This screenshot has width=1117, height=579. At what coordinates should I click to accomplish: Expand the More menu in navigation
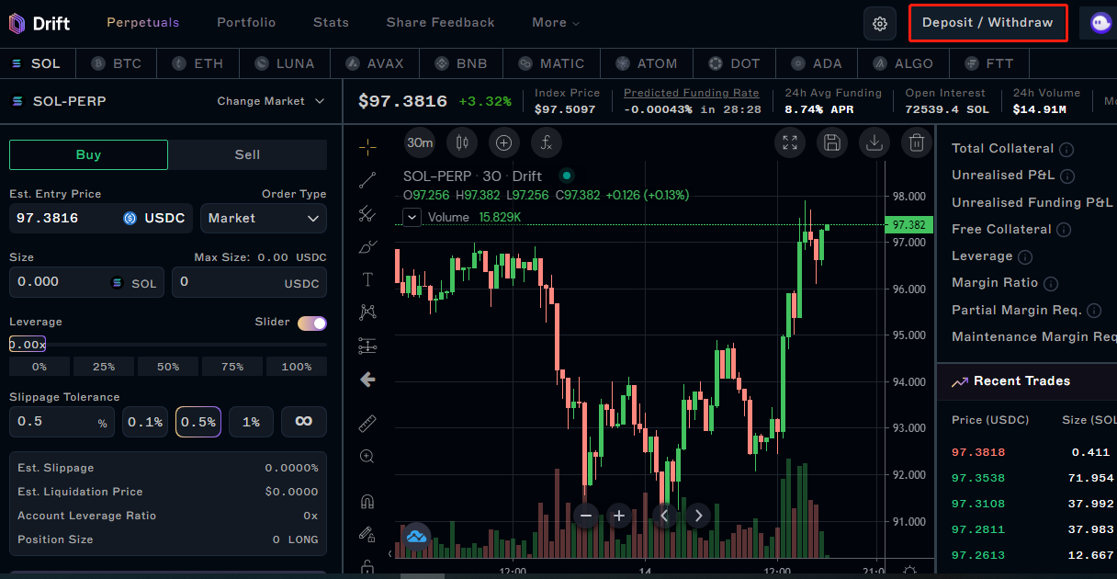pyautogui.click(x=556, y=23)
